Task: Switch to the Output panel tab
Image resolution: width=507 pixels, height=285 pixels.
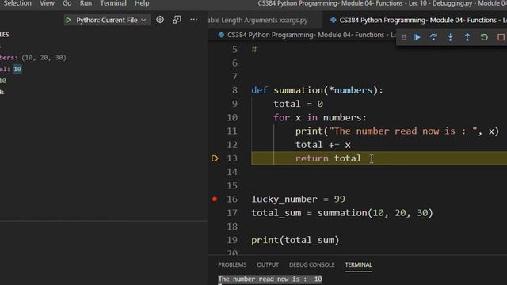Action: [x=268, y=264]
